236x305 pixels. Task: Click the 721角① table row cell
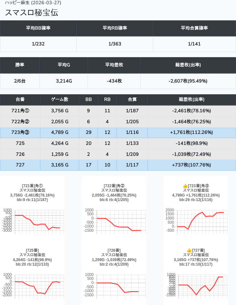[20, 111]
